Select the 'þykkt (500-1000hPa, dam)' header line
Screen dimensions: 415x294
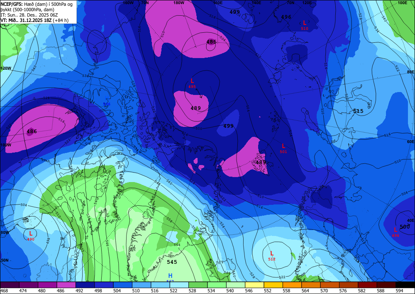pyautogui.click(x=27, y=10)
